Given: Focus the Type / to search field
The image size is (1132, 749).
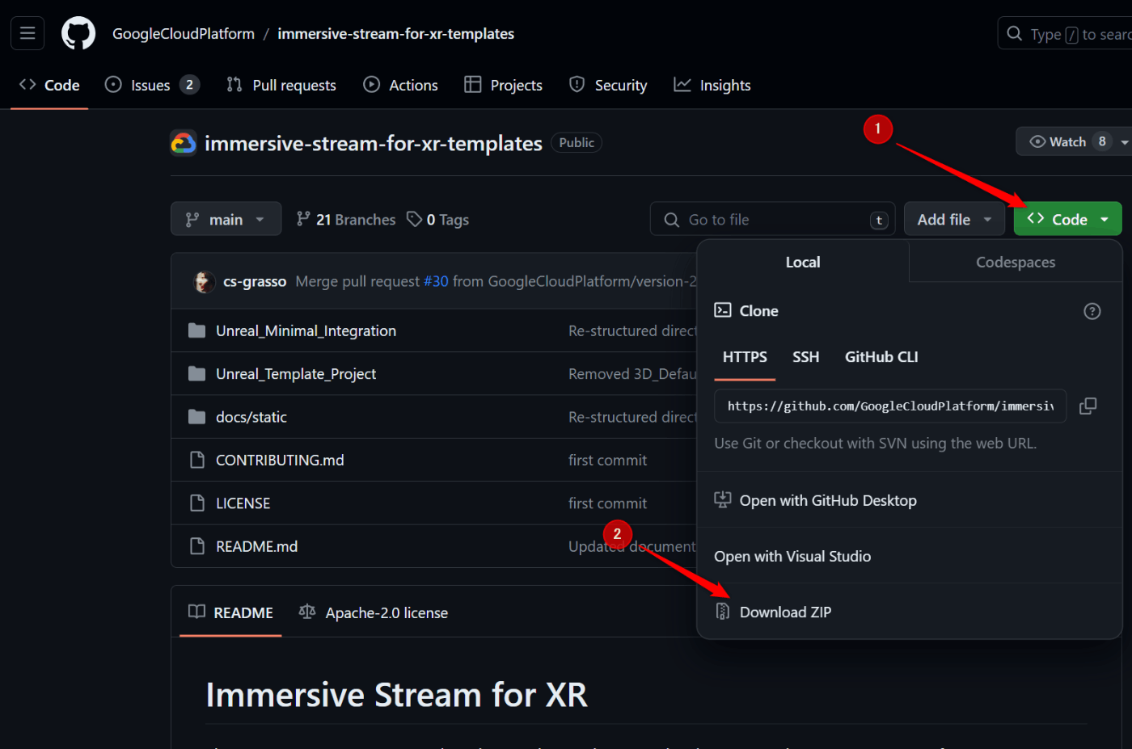Looking at the screenshot, I should 1065,34.
